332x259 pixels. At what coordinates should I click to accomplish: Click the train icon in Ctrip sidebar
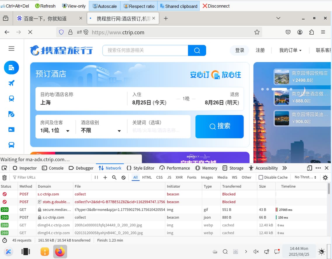coord(11,99)
